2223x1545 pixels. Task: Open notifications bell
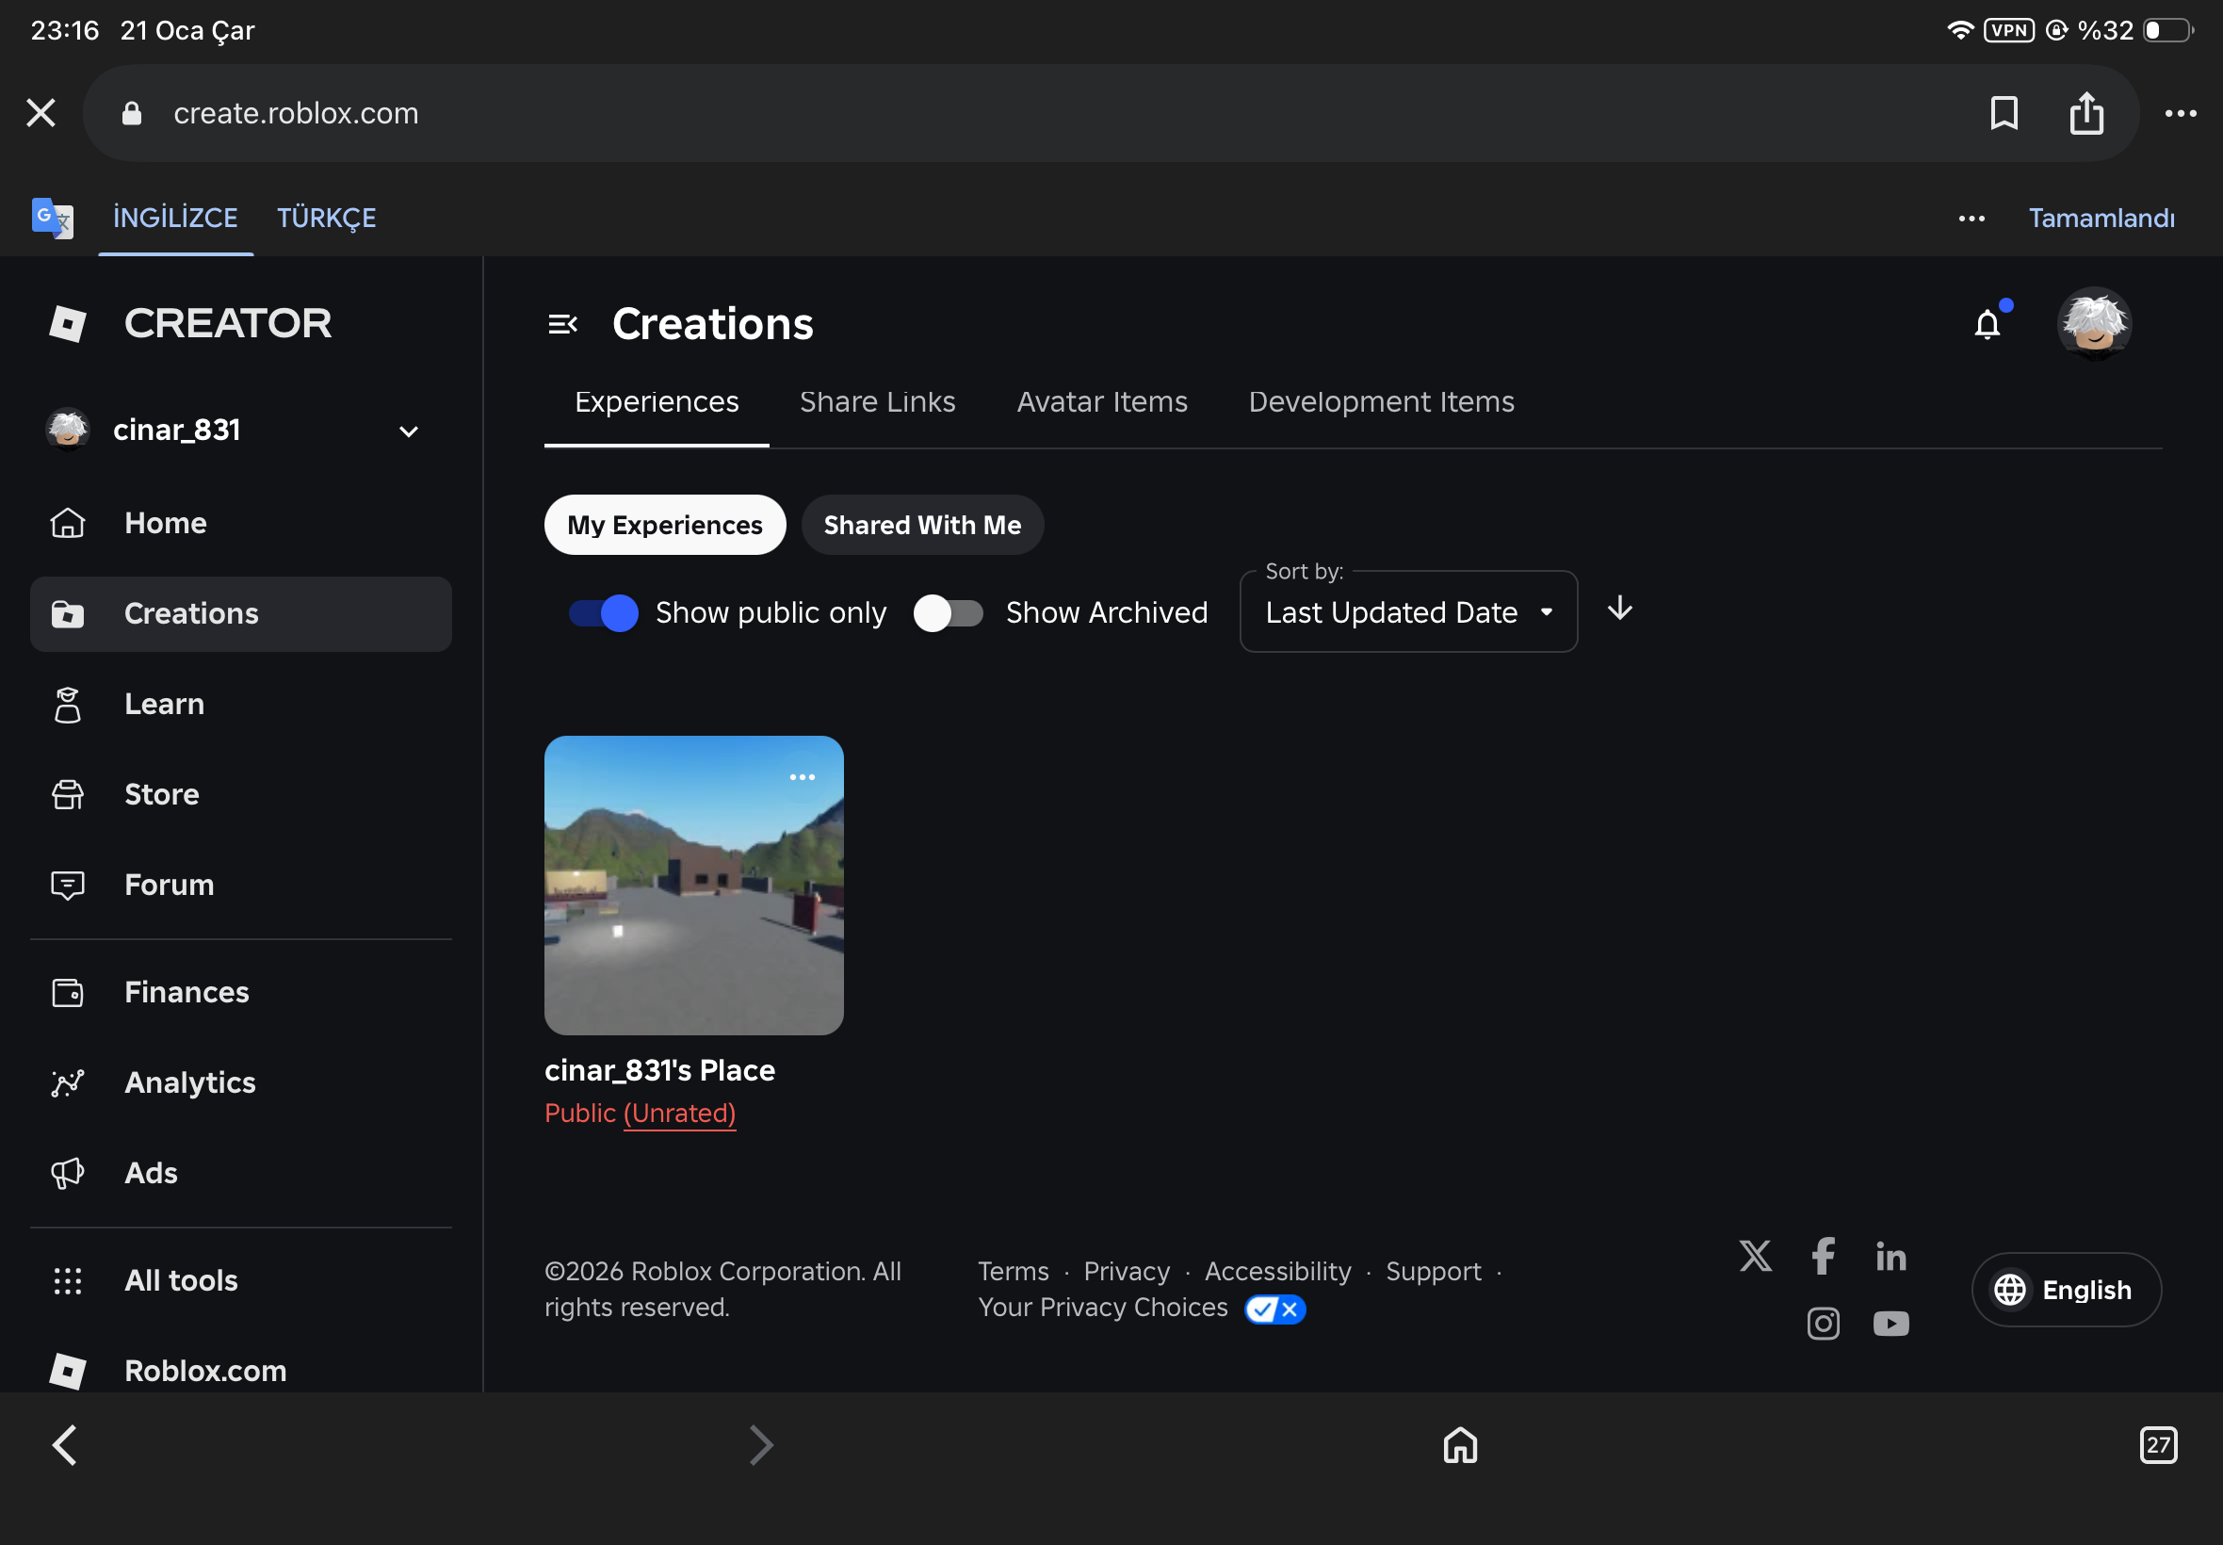1987,324
